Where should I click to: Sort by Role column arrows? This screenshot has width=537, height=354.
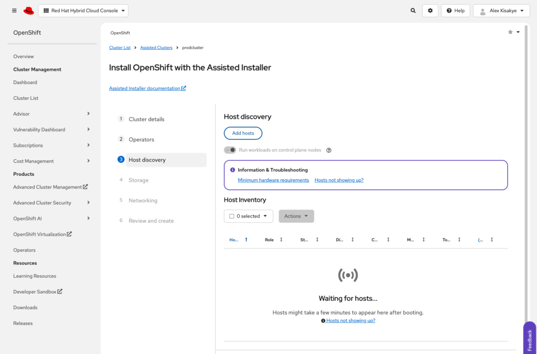281,240
